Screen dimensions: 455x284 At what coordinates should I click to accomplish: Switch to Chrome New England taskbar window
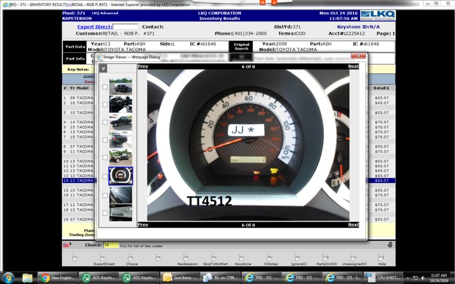pyautogui.click(x=57, y=278)
